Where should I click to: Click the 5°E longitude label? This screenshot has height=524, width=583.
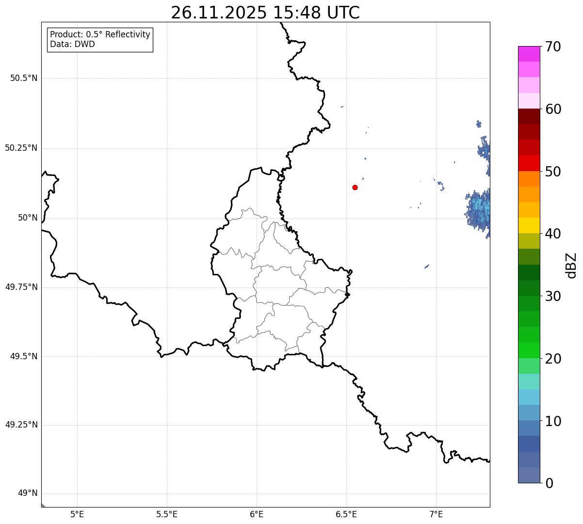point(77,514)
